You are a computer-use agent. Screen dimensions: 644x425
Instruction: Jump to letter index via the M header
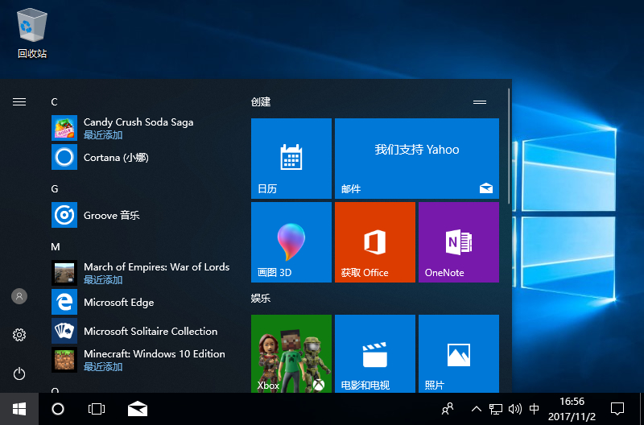point(56,246)
